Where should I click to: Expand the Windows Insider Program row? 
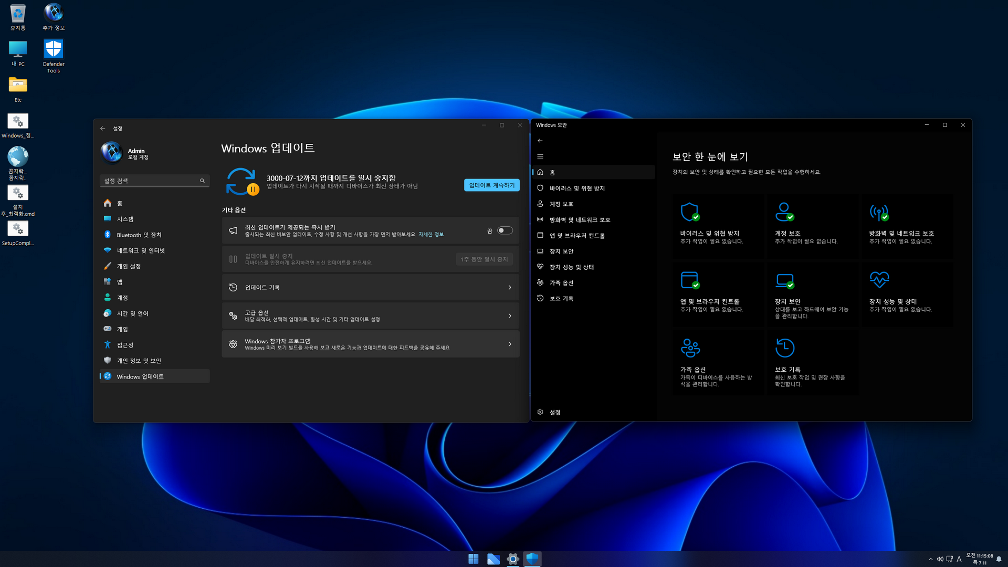pos(371,344)
